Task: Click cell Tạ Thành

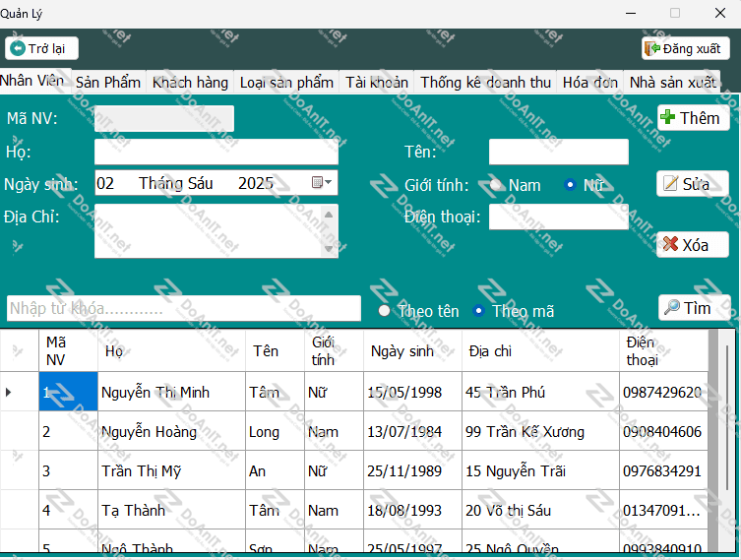Action: (171, 510)
